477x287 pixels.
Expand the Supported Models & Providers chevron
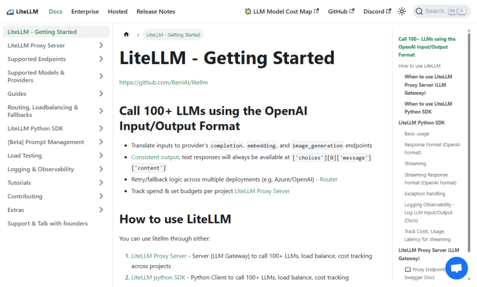click(101, 76)
